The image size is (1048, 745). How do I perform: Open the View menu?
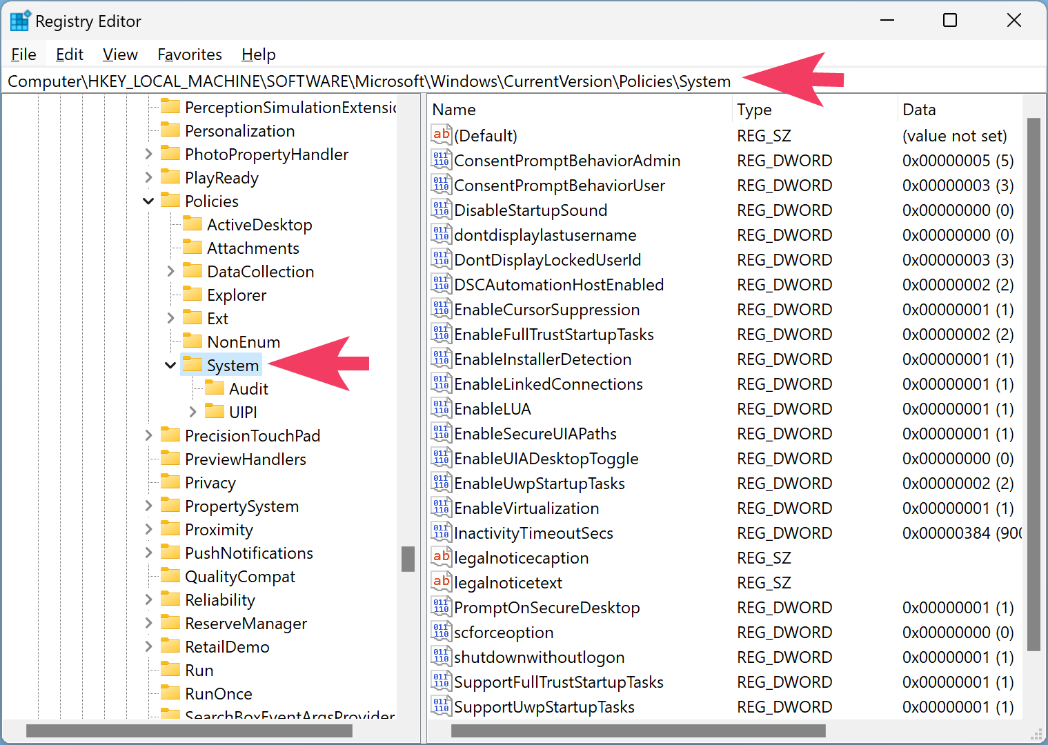point(120,54)
